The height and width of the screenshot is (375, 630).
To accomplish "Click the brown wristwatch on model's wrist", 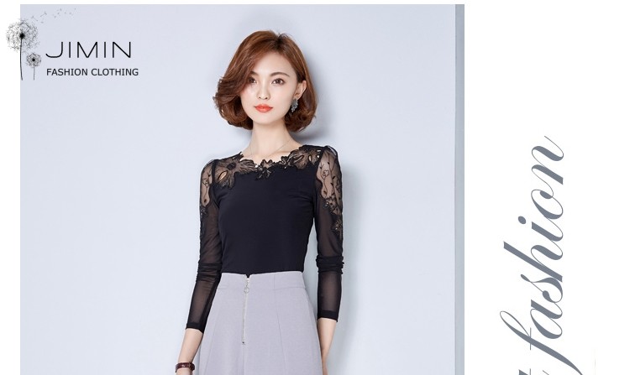I will [185, 366].
